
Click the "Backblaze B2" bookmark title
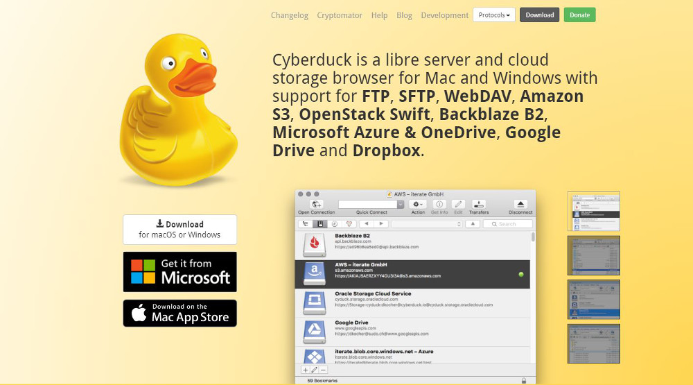(x=352, y=236)
